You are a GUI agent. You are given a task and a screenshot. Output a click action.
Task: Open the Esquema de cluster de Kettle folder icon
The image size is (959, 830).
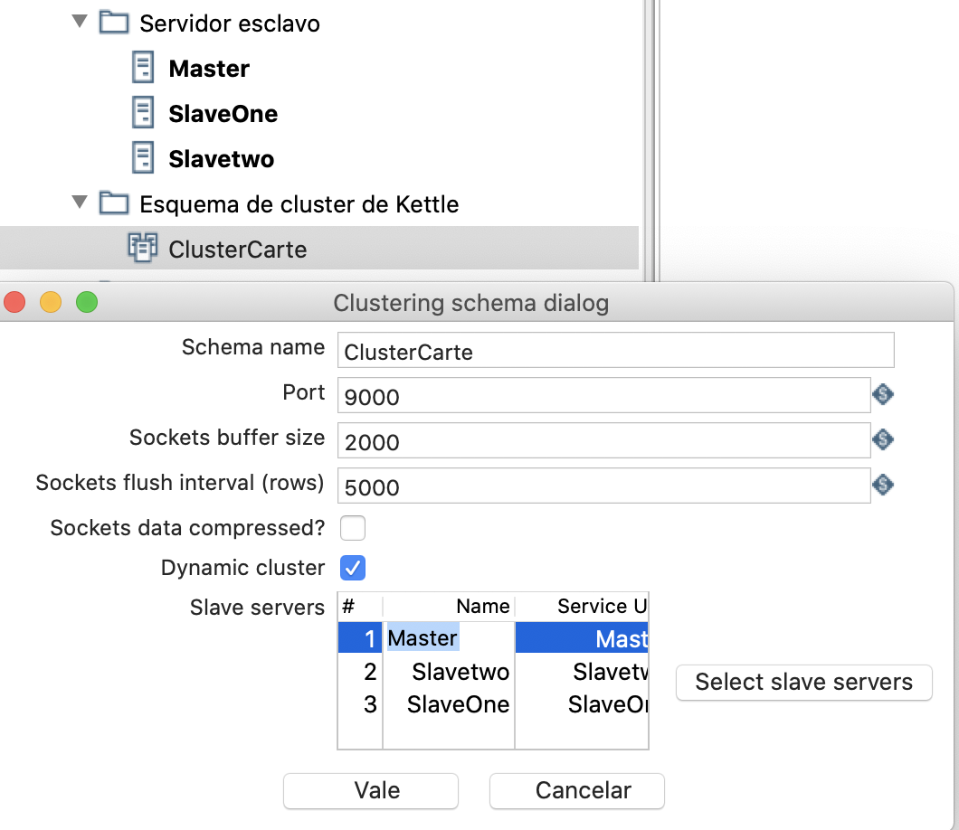(116, 203)
